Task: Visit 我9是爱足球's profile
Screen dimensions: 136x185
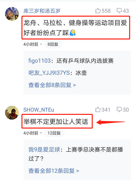Action: pos(44,150)
